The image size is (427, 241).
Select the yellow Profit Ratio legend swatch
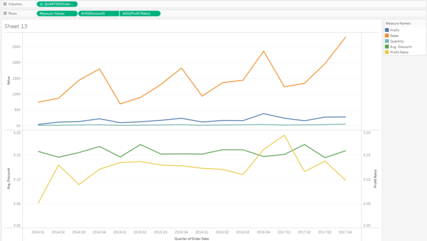[387, 52]
